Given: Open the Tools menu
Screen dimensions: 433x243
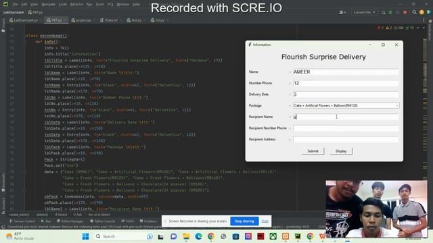Looking at the screenshot, I should [x=99, y=4].
